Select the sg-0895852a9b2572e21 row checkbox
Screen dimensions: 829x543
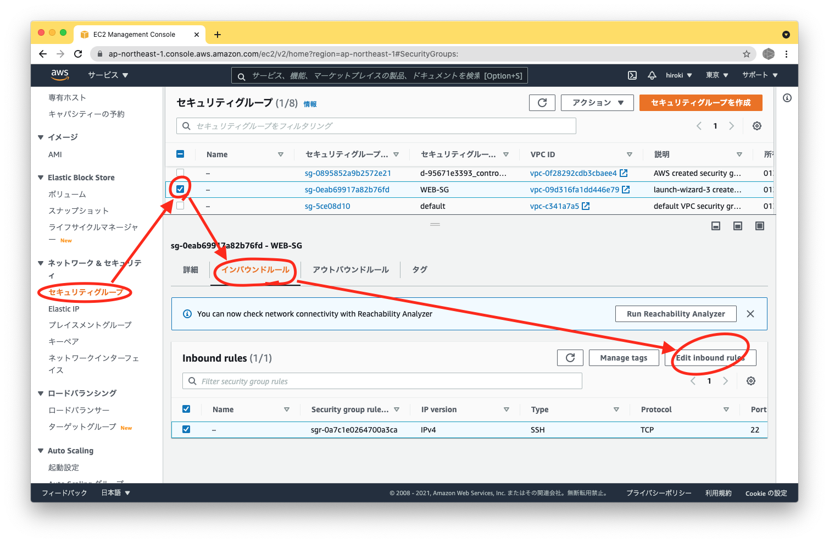pos(180,173)
